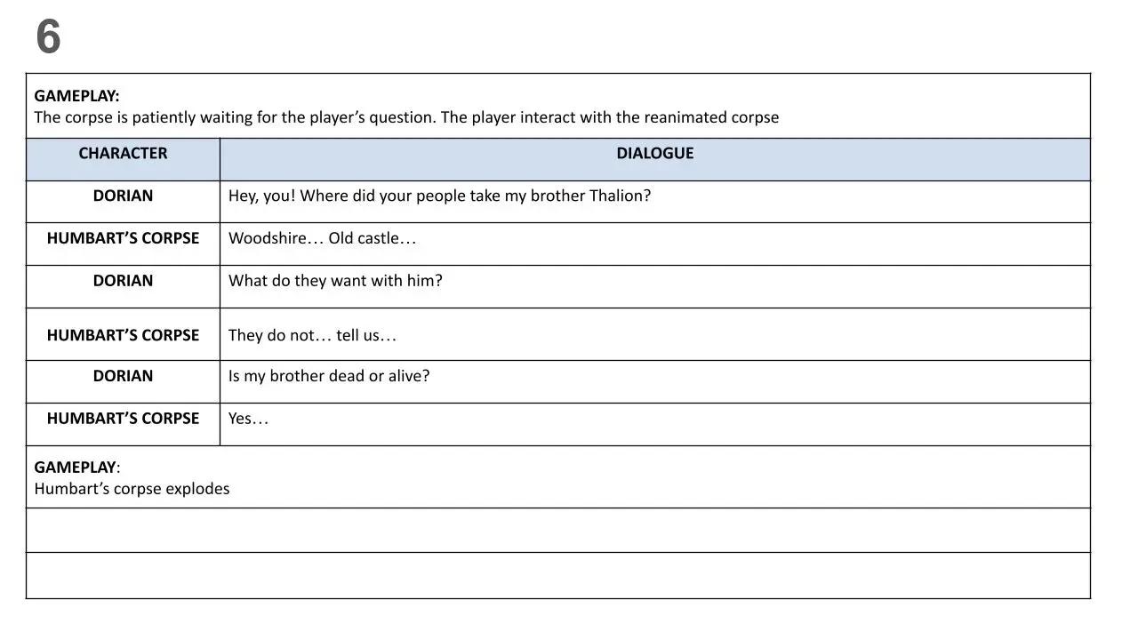Click 'What do they want with him?' line
The image size is (1138, 640).
(335, 281)
